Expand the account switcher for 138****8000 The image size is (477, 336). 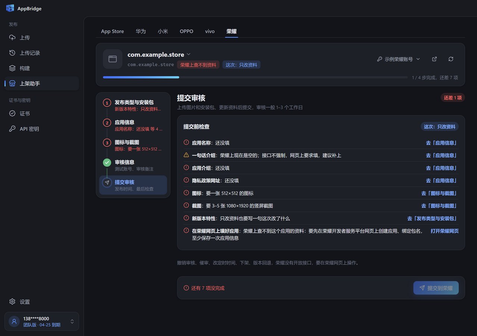pos(72,321)
